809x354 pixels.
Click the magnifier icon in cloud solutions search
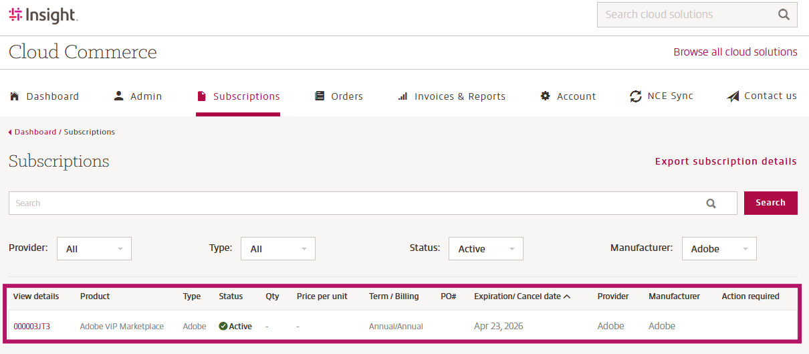784,15
